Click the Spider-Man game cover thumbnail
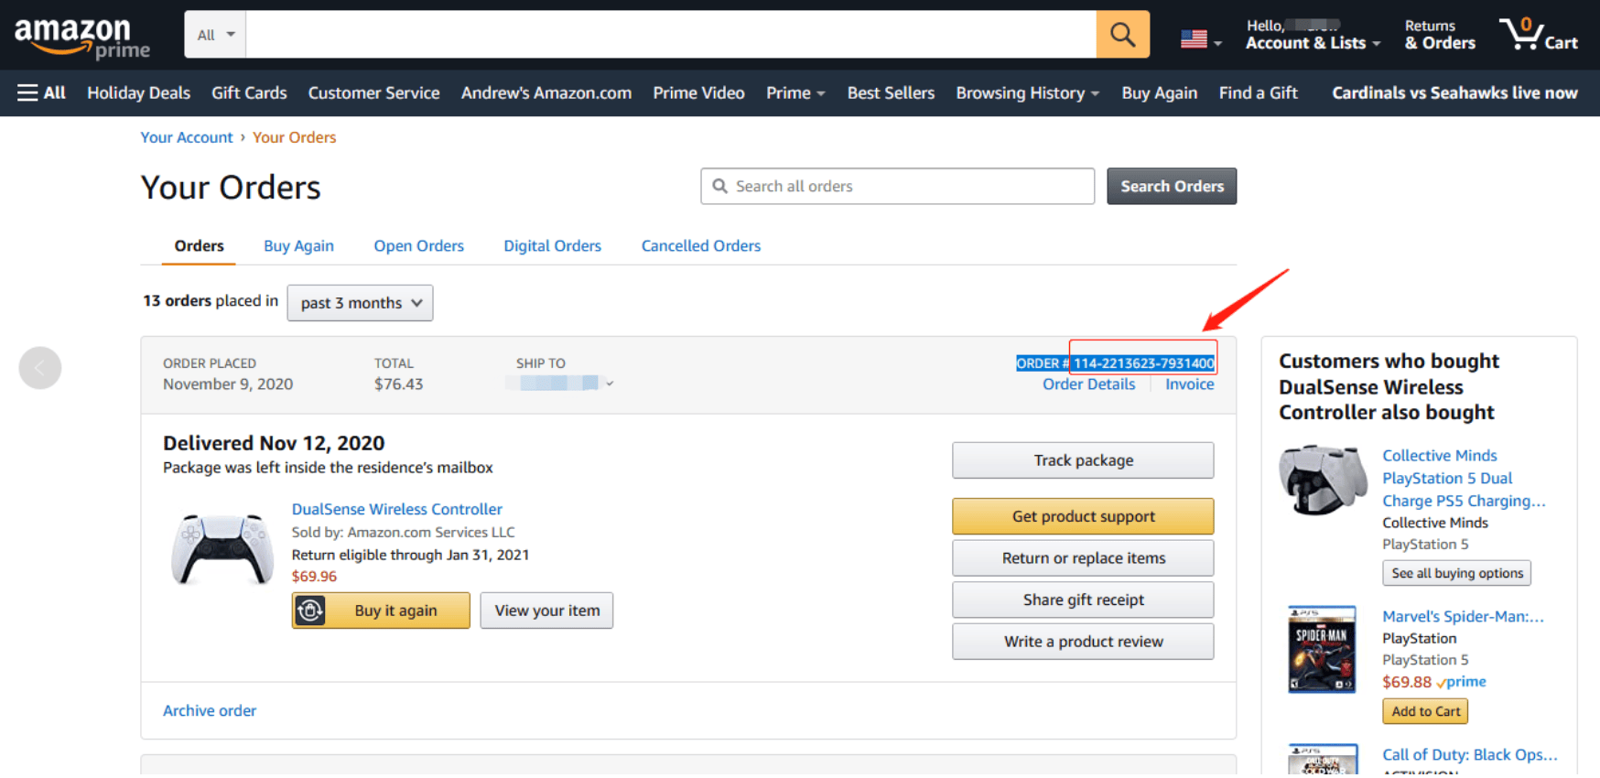This screenshot has width=1600, height=778. [1322, 650]
